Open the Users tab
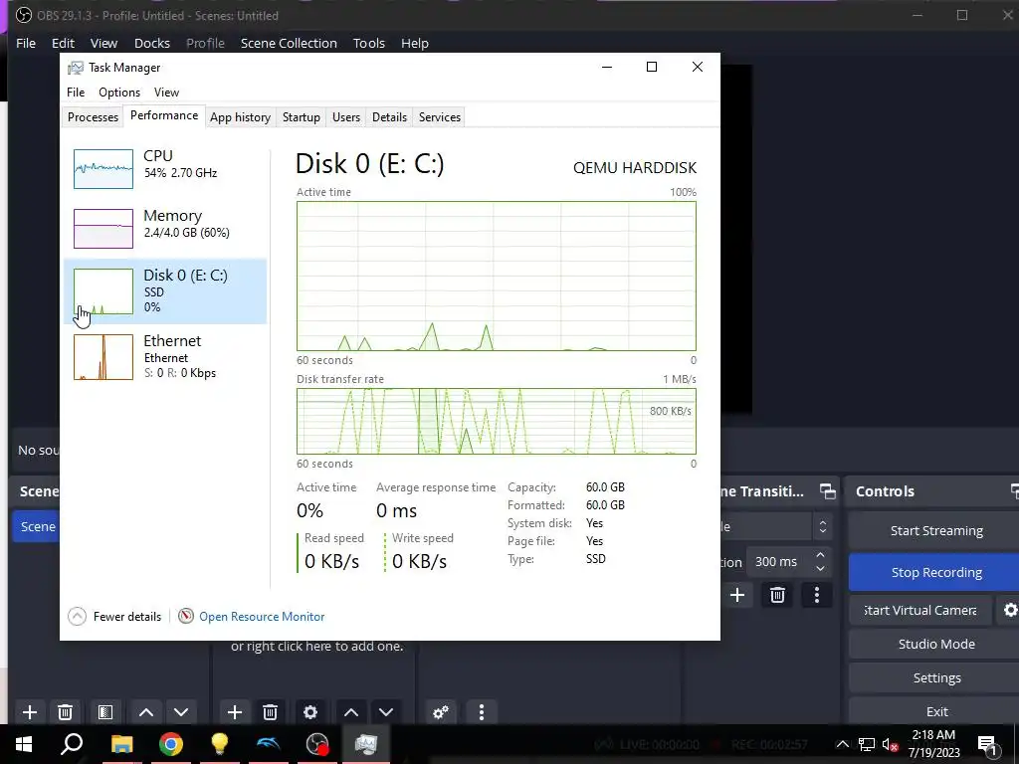 345,117
